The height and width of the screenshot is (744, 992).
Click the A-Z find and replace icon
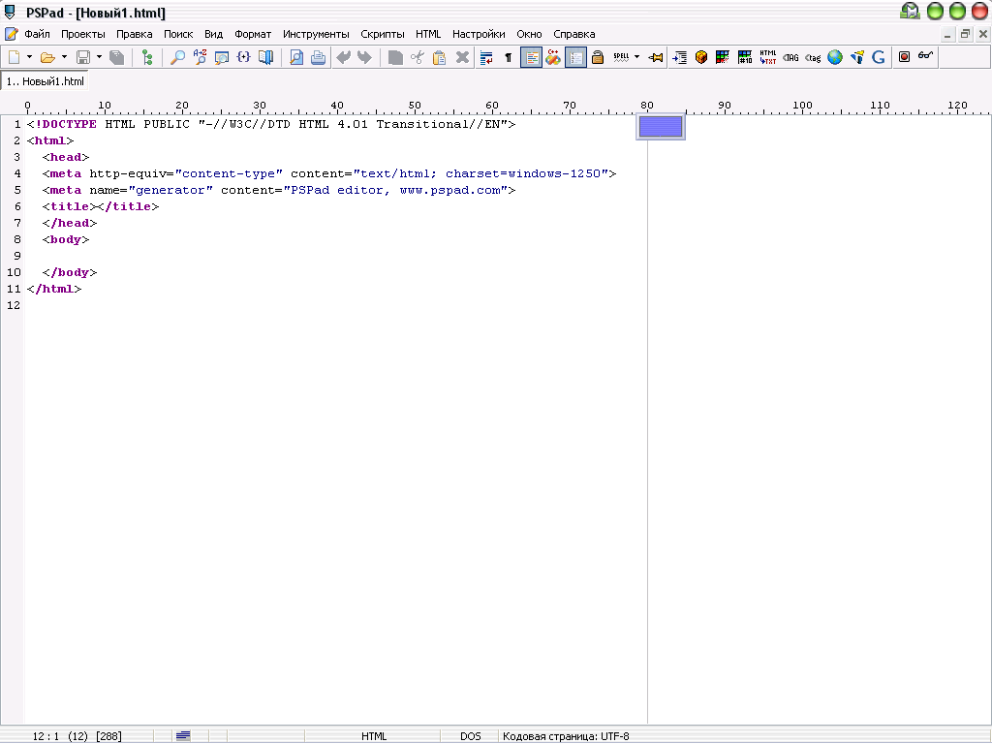[200, 57]
